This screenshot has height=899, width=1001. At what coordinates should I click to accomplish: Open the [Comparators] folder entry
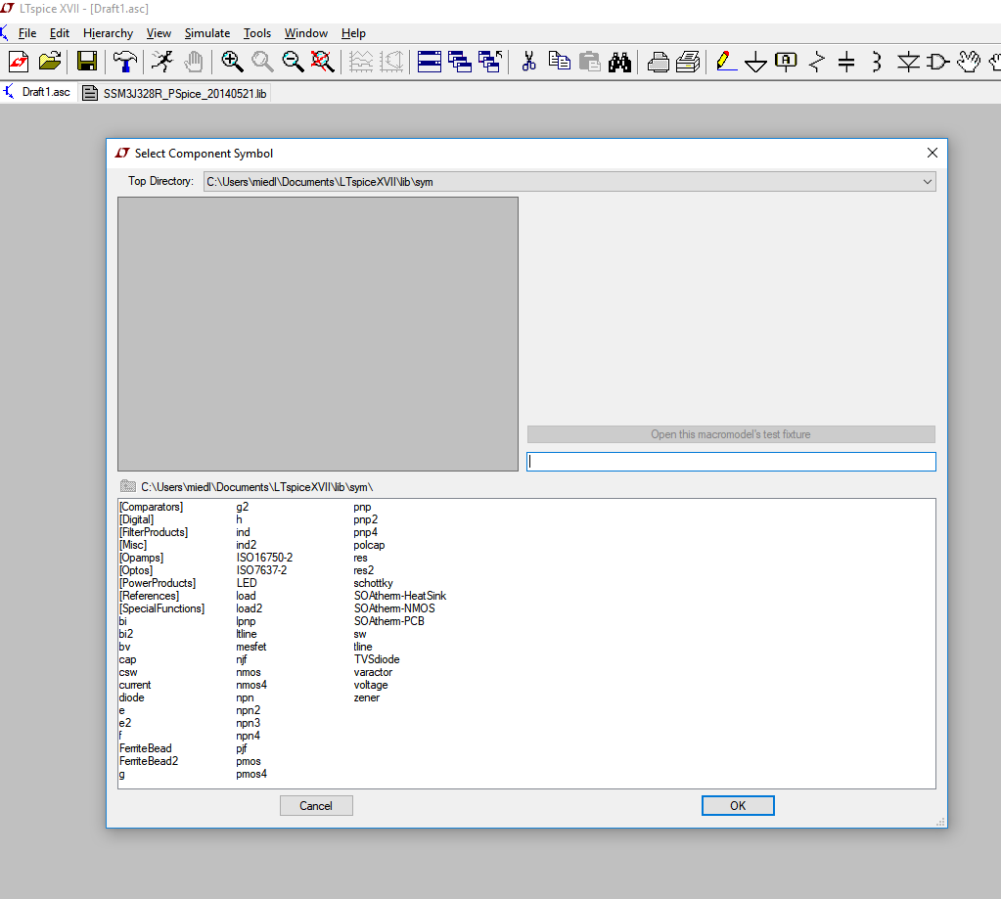coord(151,507)
